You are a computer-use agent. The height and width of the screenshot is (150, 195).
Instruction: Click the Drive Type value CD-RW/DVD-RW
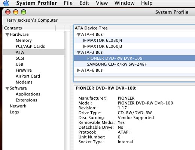coord(135,113)
